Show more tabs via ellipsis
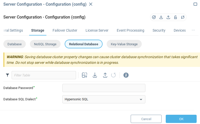 click(193, 30)
